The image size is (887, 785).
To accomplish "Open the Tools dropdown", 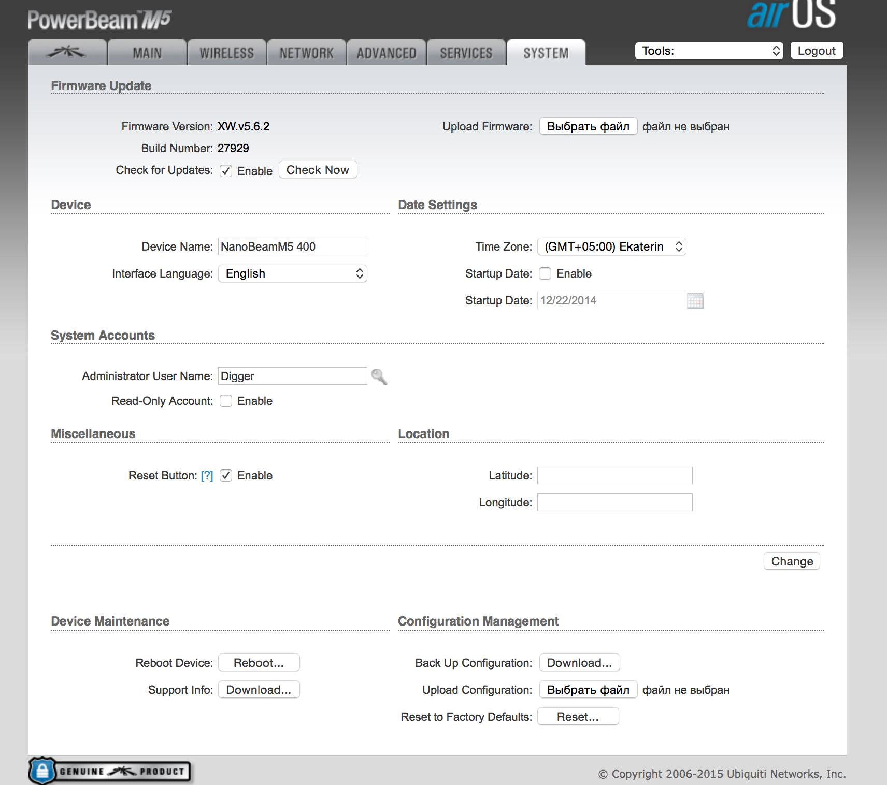I will pyautogui.click(x=709, y=51).
